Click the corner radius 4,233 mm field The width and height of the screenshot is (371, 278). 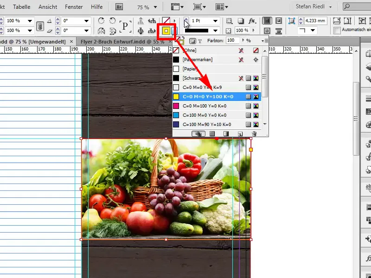pos(315,21)
